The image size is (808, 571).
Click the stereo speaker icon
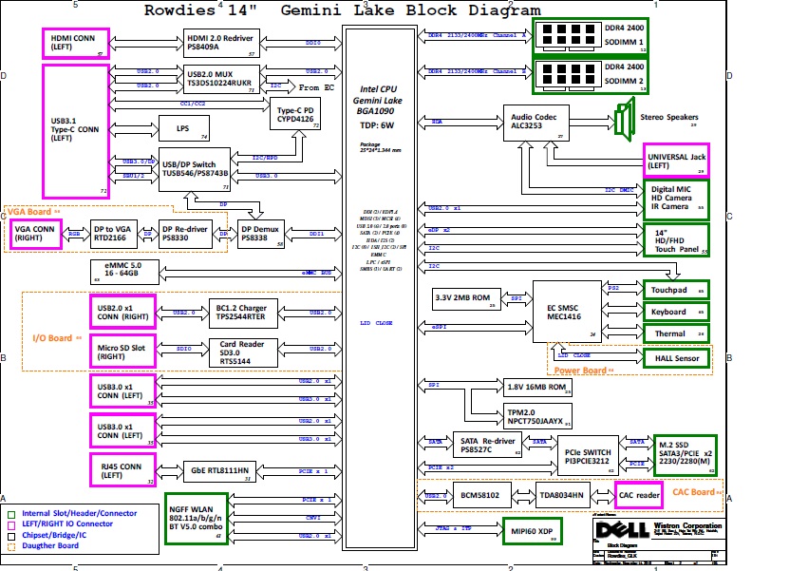pyautogui.click(x=625, y=119)
